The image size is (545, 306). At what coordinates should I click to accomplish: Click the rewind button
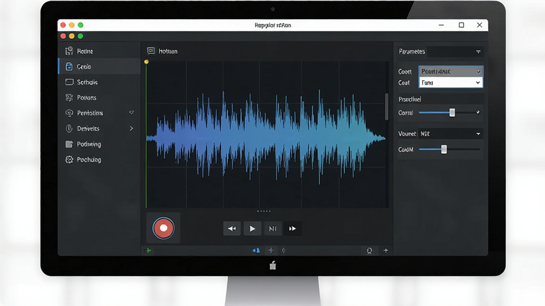232,228
